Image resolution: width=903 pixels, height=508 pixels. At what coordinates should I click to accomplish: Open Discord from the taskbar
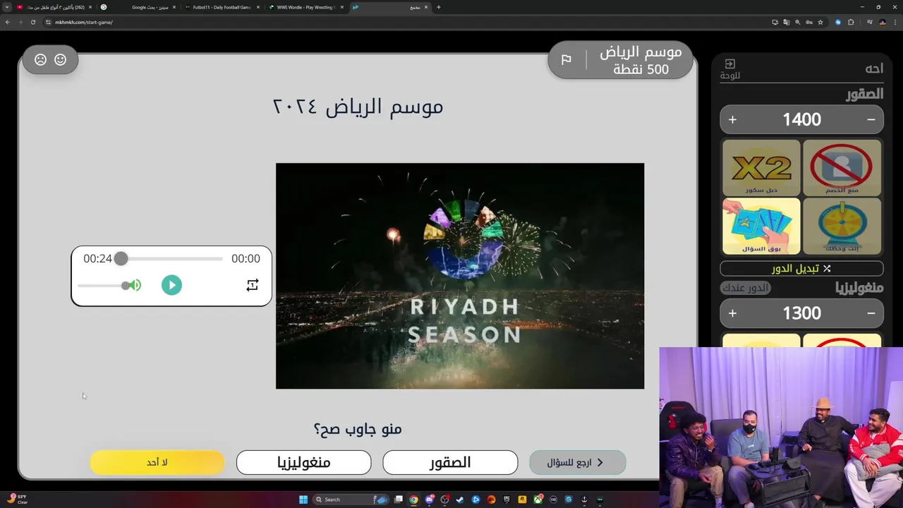point(429,500)
